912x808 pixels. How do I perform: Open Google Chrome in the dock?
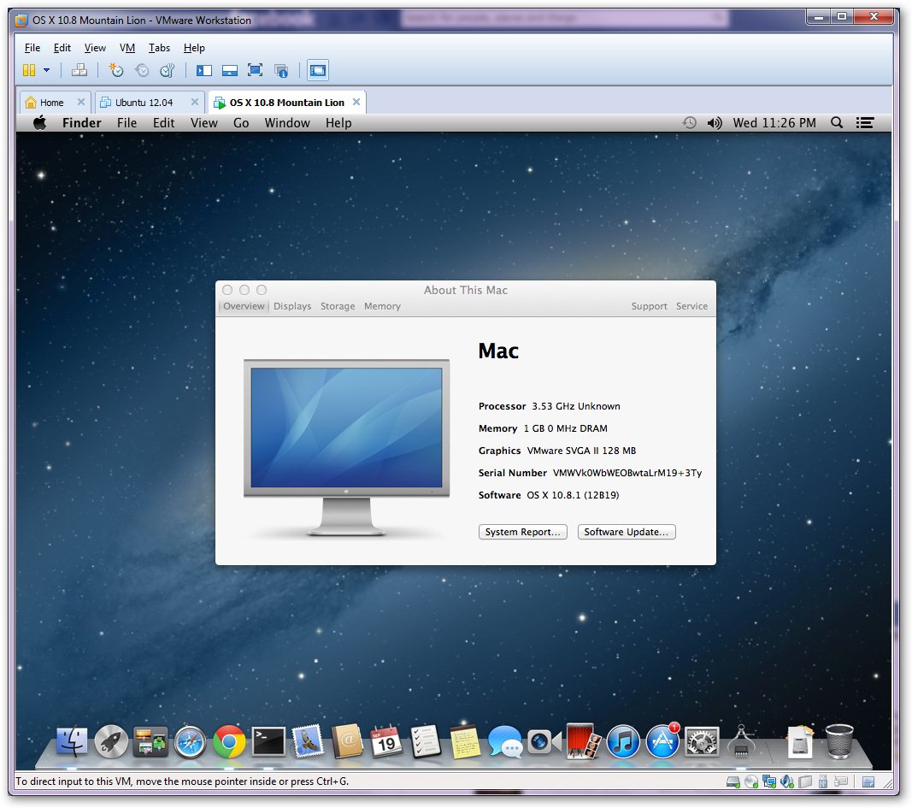tap(229, 741)
